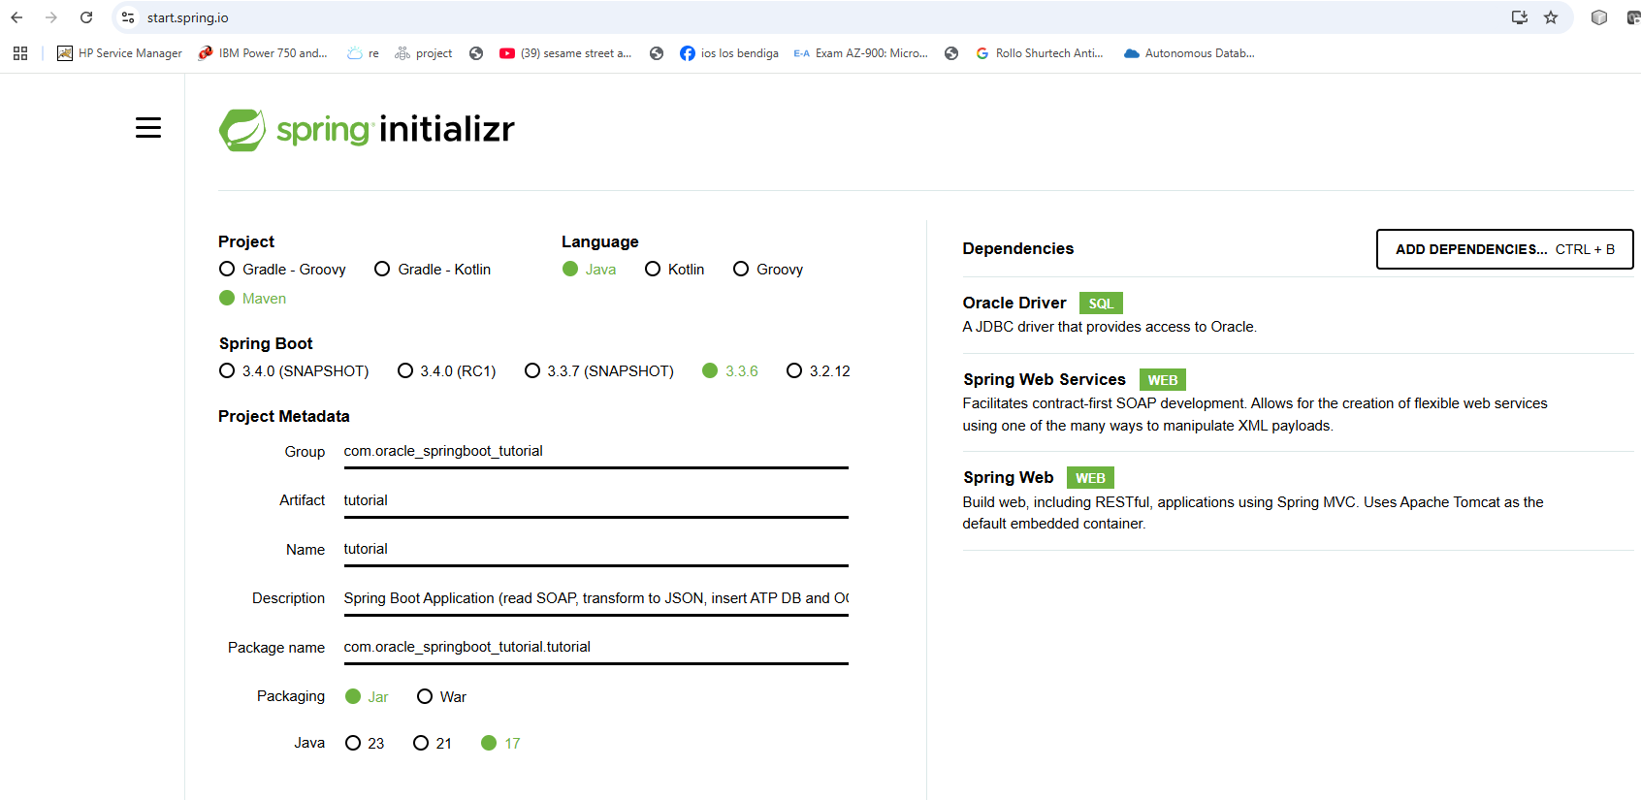
Task: Open Exam AZ-900 bookmark
Action: click(861, 53)
